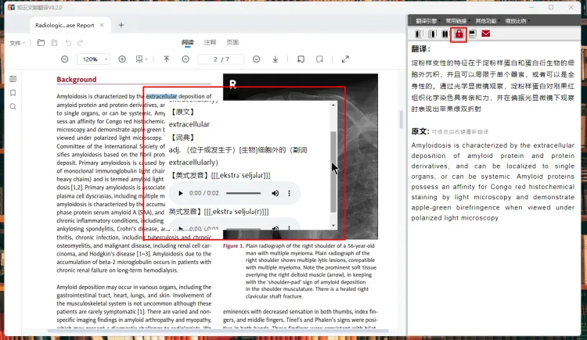Close the Radiologic...ase Report tab
The height and width of the screenshot is (340, 587).
pyautogui.click(x=102, y=25)
